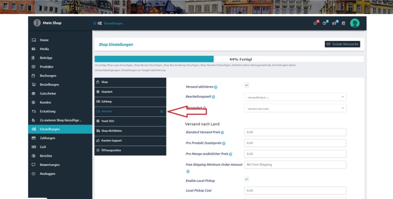Click the knowledge base book icon
393x199 pixels.
pos(343,23)
